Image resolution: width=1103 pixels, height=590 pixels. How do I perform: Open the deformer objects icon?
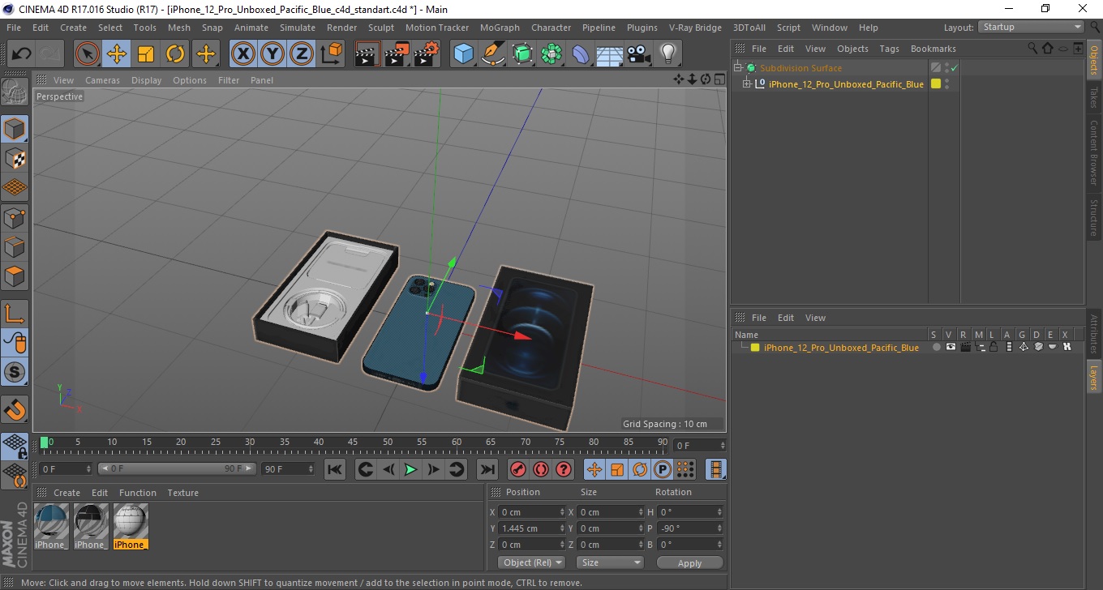point(581,54)
